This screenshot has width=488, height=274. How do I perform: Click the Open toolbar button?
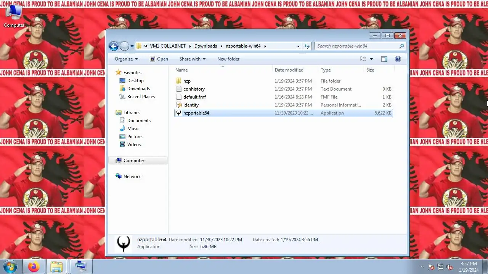coord(159,59)
